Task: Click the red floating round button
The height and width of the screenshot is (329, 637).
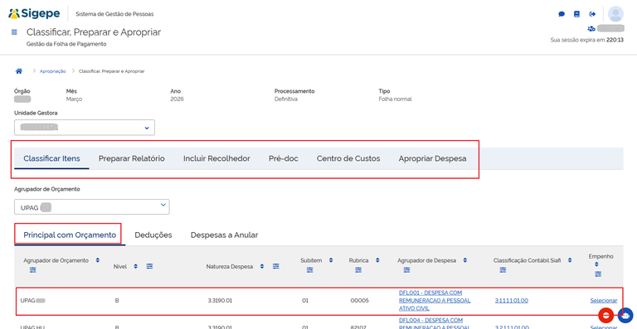Action: click(x=605, y=315)
